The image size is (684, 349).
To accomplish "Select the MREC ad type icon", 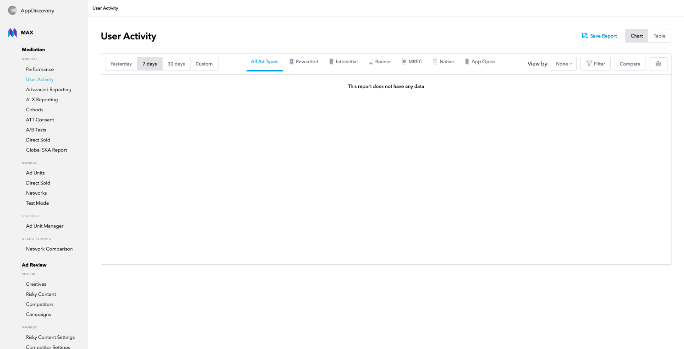I will point(404,61).
